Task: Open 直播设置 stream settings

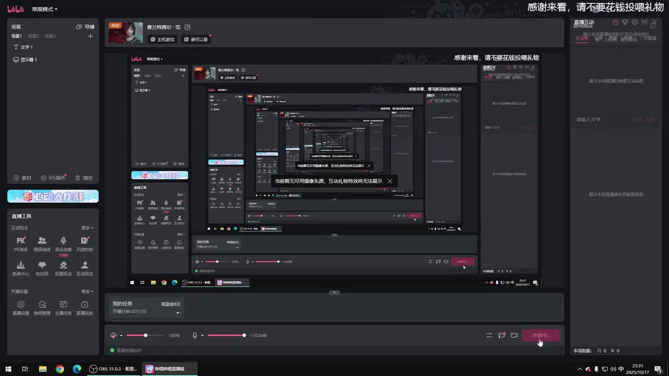Action: tap(21, 308)
